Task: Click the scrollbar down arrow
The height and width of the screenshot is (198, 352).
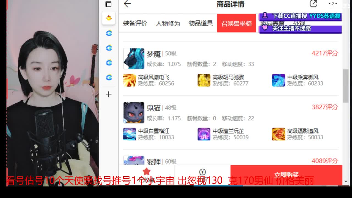Action: [x=346, y=182]
